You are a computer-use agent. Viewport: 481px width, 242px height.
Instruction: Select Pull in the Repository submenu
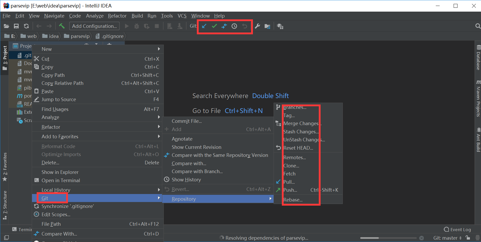point(308,182)
